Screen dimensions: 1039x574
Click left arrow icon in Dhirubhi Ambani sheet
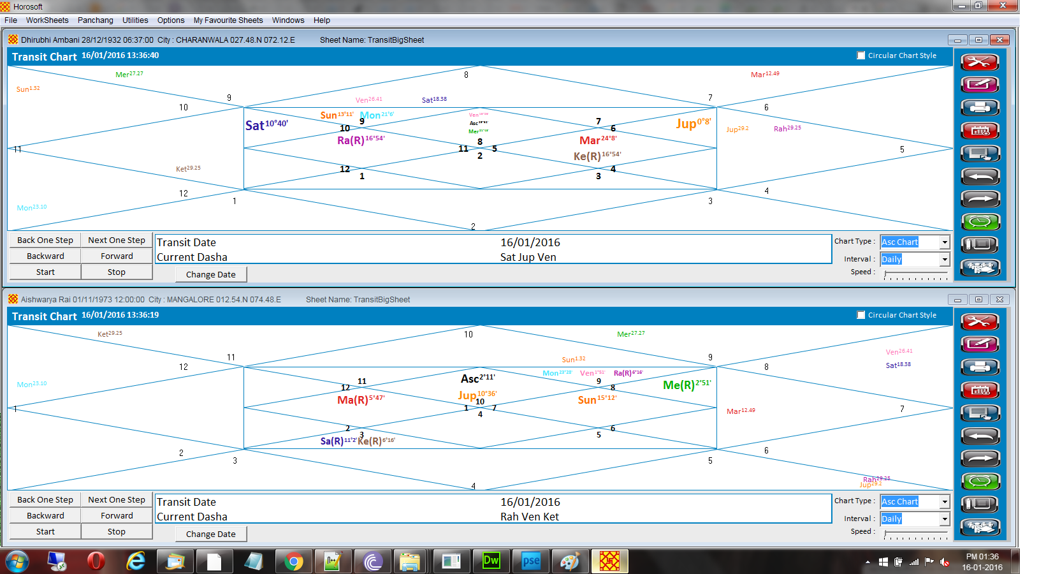(980, 176)
